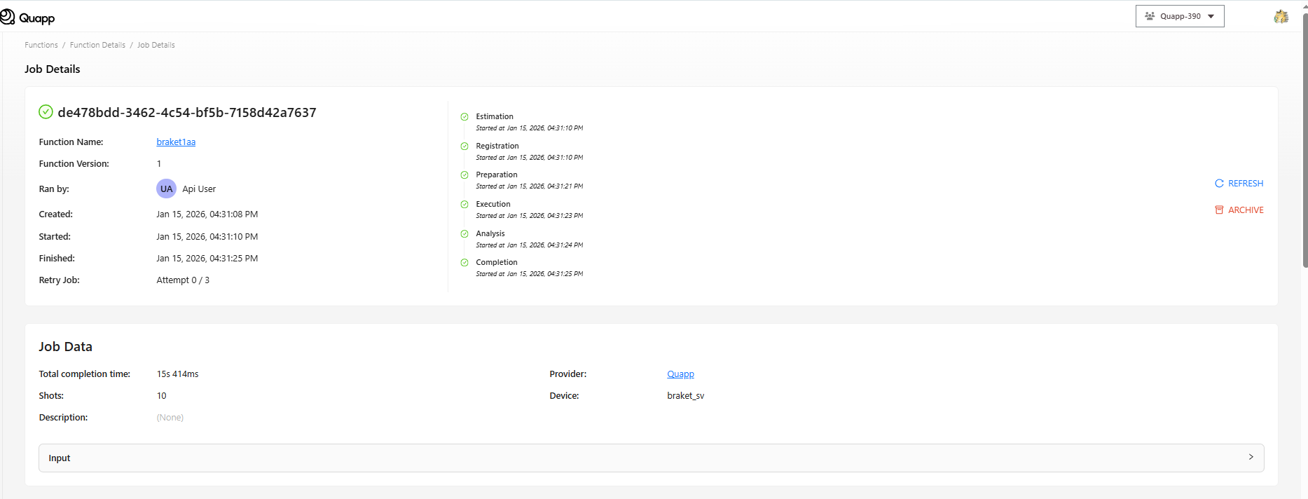The image size is (1308, 499).
Task: Click the Registration step check icon
Action: click(x=464, y=146)
